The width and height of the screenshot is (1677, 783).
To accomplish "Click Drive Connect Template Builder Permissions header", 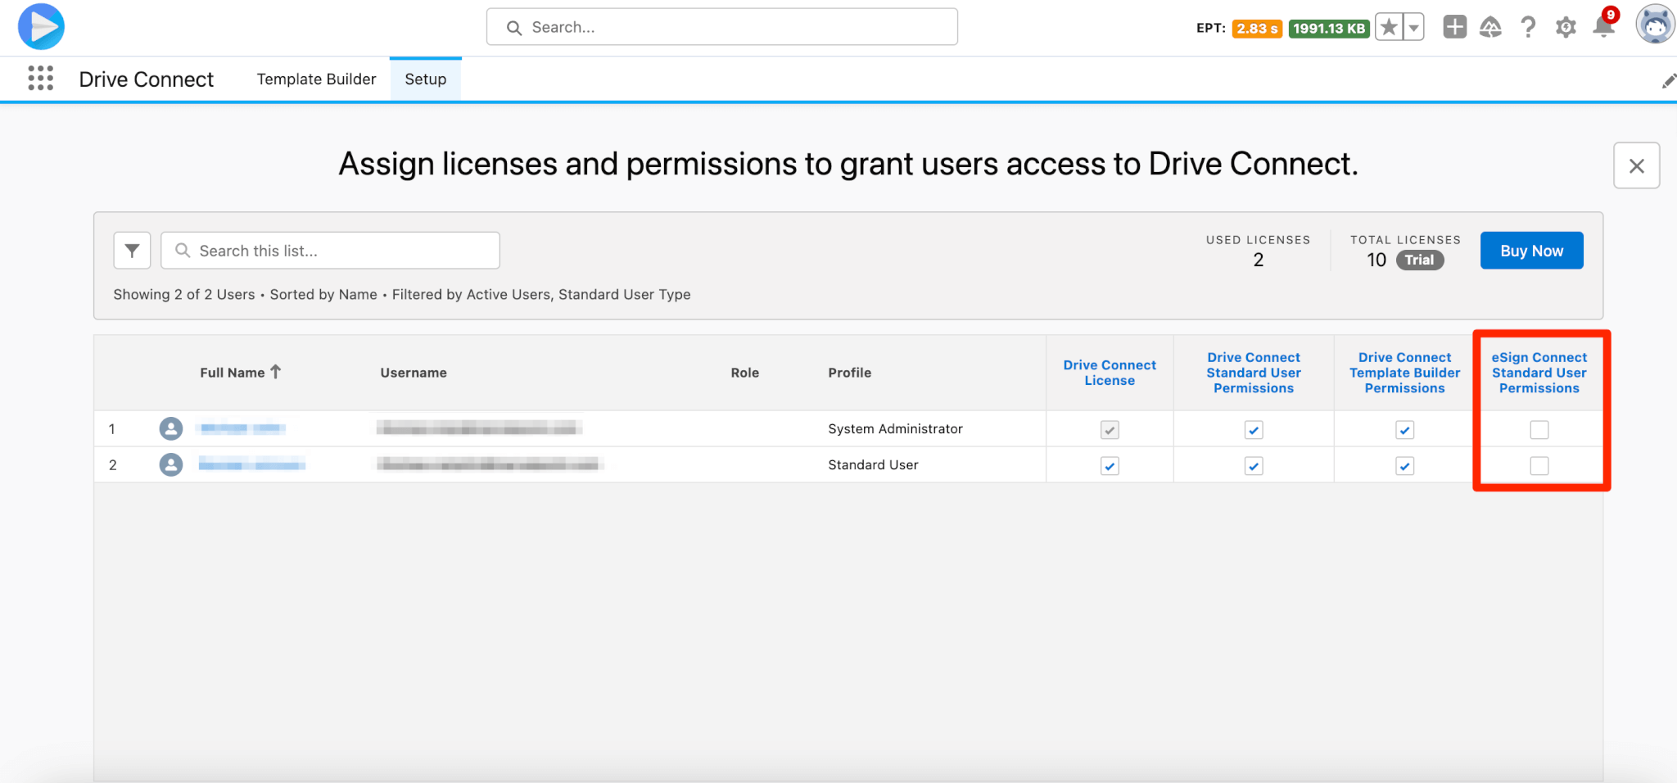I will (1405, 373).
